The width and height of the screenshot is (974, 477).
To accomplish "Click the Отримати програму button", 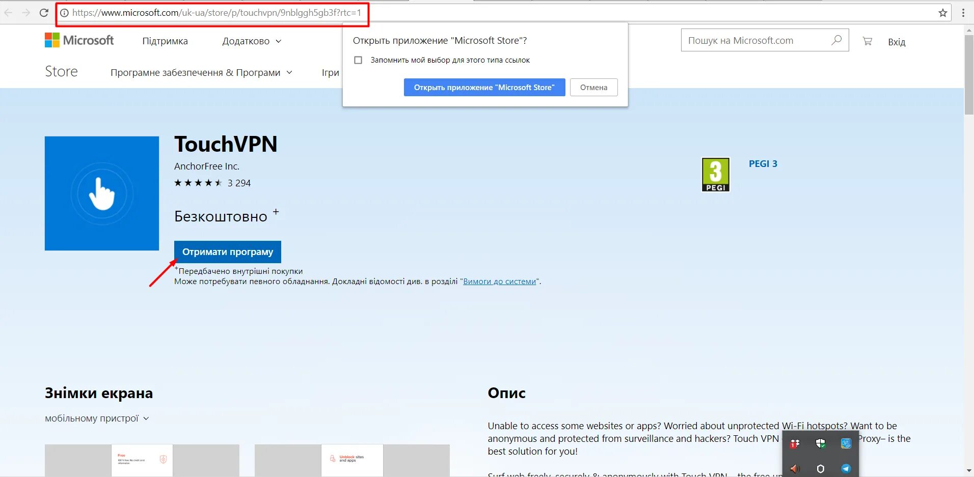I will click(x=228, y=252).
